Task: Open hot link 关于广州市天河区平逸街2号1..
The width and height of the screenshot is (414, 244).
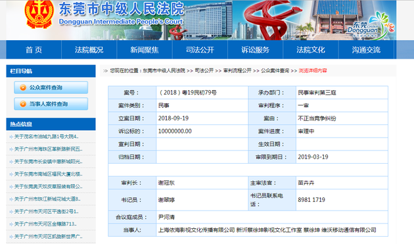Action: click(x=46, y=212)
